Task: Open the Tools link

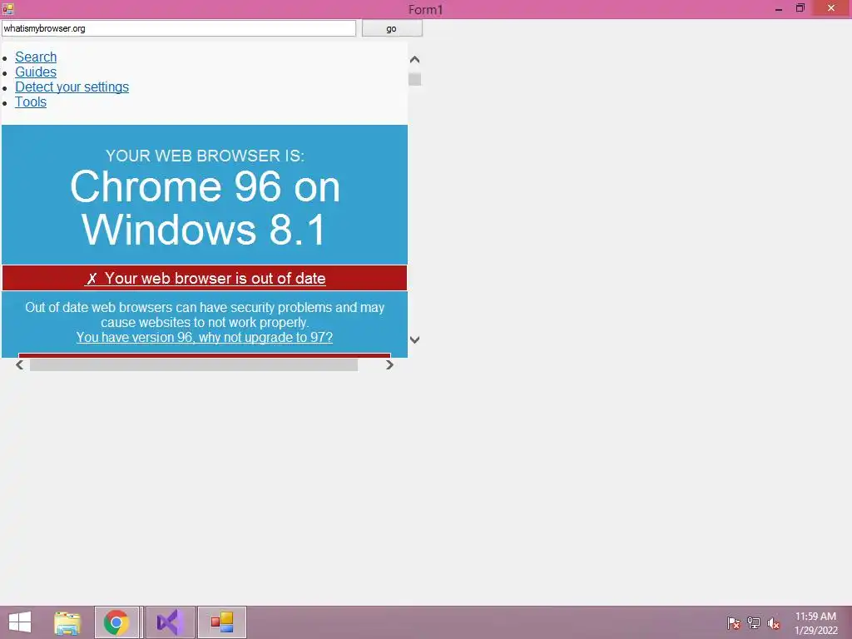Action: [x=31, y=102]
